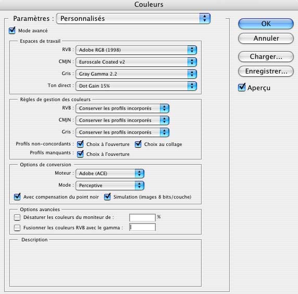Toggle Avec compensation du point noir

(17, 197)
